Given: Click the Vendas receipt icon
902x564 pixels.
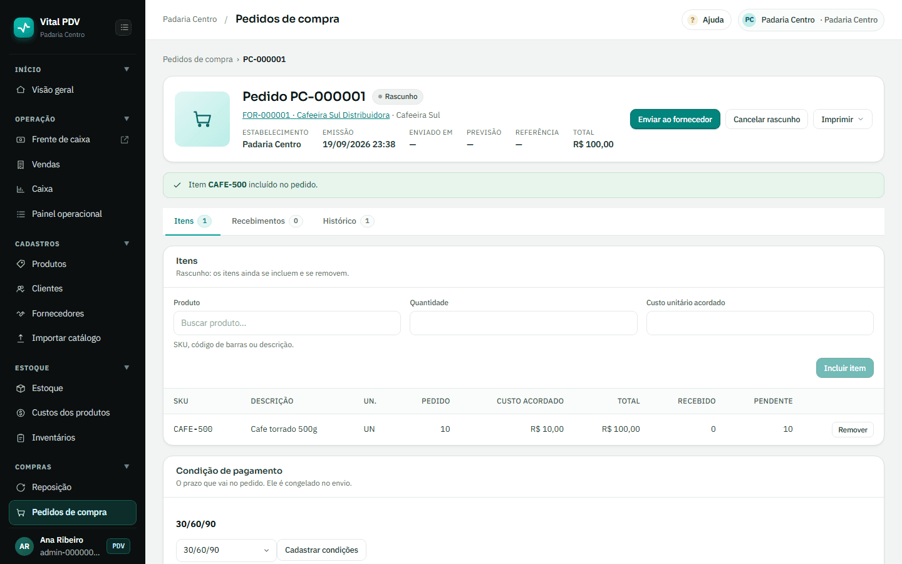Looking at the screenshot, I should click(21, 165).
